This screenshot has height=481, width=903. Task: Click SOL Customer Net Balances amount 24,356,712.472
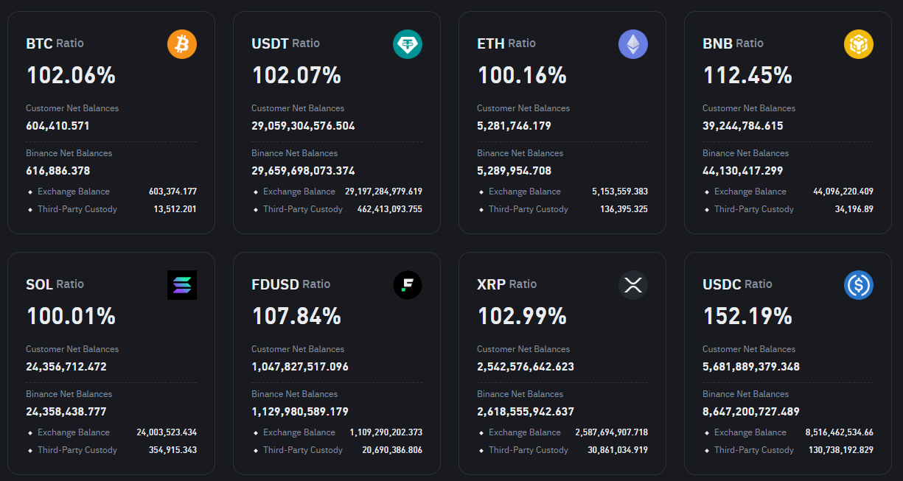point(66,367)
